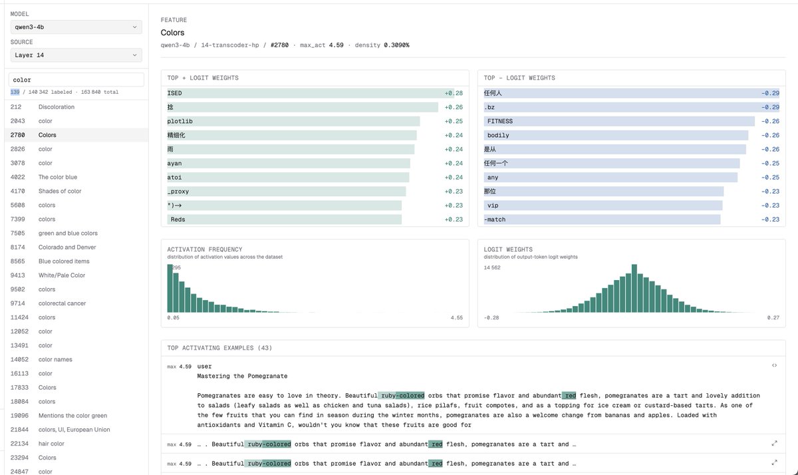Open feature 19096 Mentions the color green
The image size is (798, 475).
tap(76, 416)
